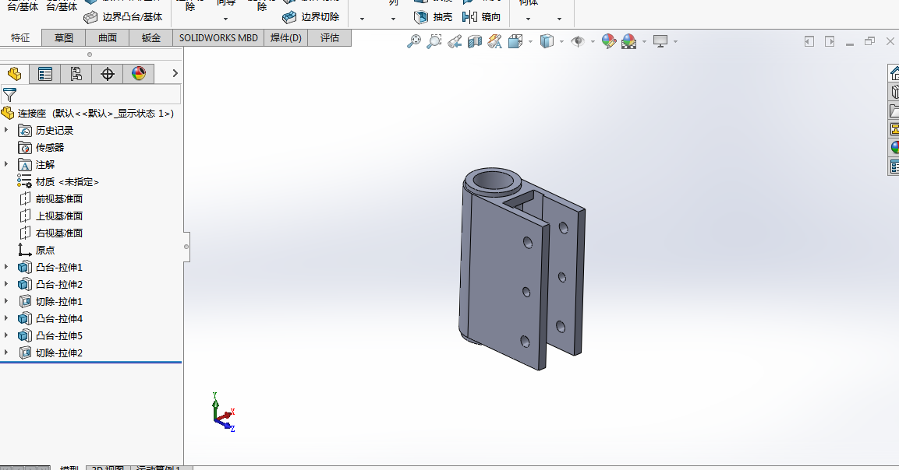This screenshot has height=470, width=899.
Task: Click 边界切除 tool
Action: click(311, 17)
